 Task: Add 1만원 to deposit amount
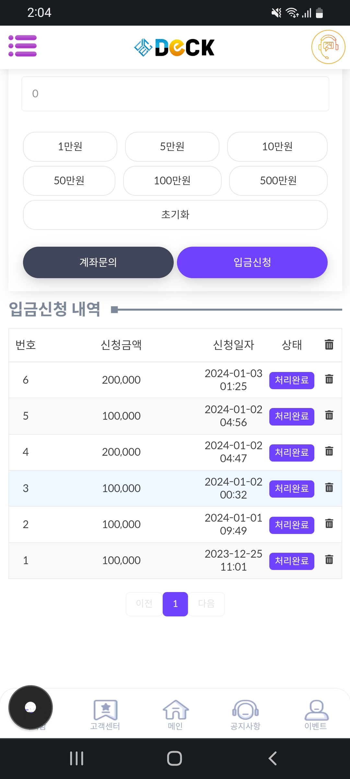coord(70,147)
